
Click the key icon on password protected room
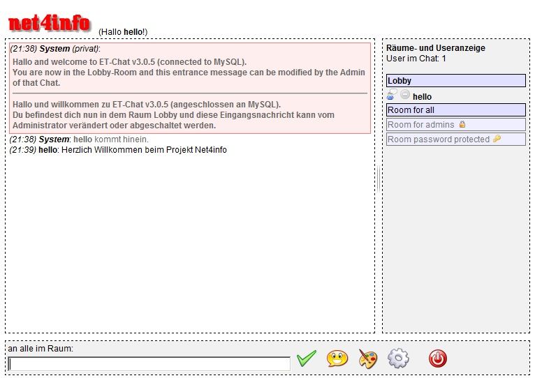pos(497,139)
